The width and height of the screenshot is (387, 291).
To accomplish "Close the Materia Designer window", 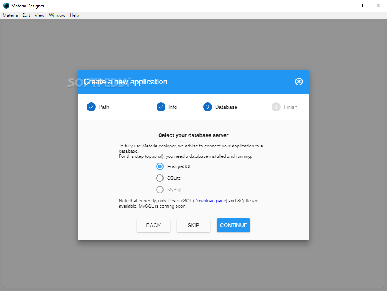I will 378,6.
